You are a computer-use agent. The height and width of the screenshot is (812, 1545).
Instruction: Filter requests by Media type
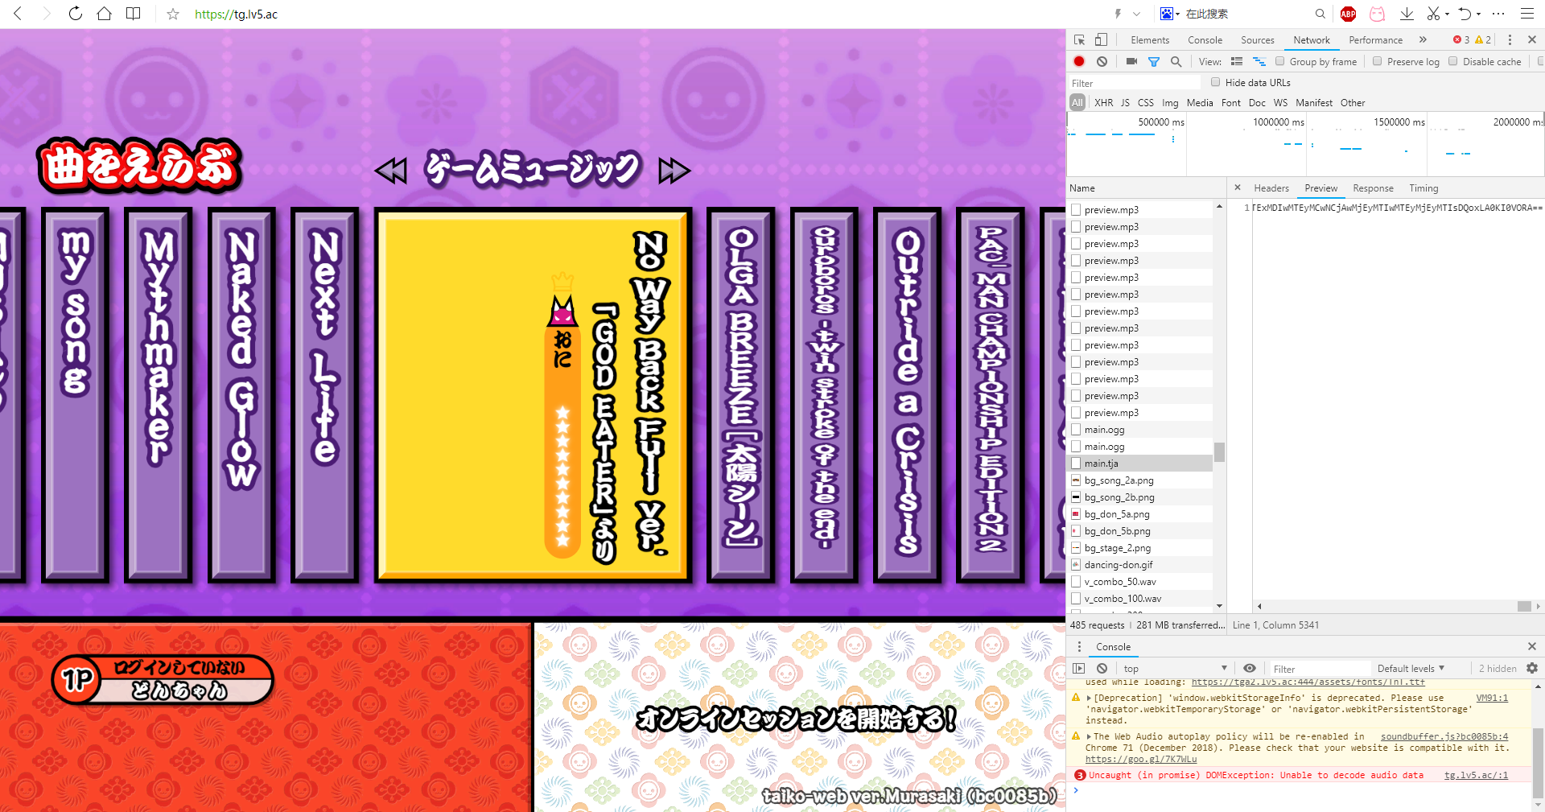pyautogui.click(x=1199, y=102)
